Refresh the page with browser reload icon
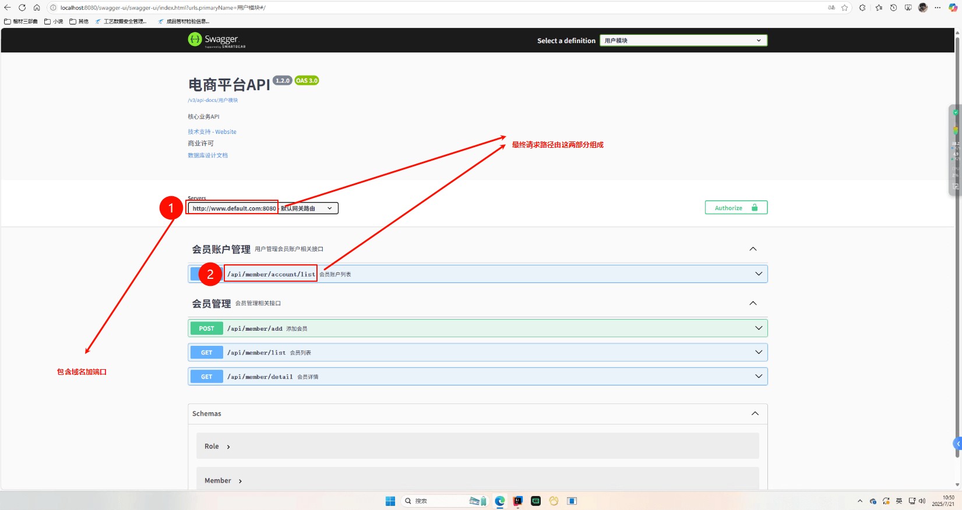The height and width of the screenshot is (510, 962). [22, 8]
